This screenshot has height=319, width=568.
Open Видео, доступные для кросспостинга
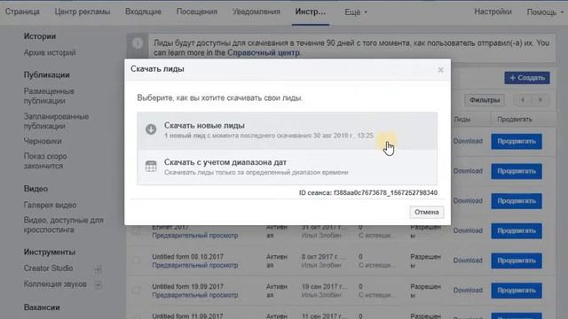click(63, 225)
